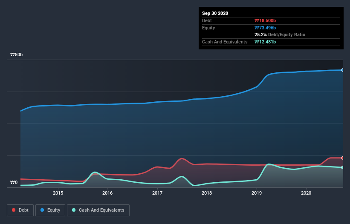Click the 2017 x-axis label
The height and width of the screenshot is (224, 350).
(157, 193)
